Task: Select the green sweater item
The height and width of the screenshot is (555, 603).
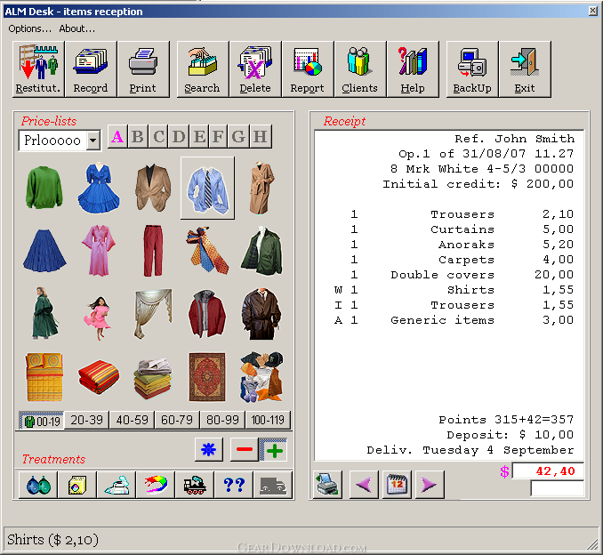Action: point(44,188)
